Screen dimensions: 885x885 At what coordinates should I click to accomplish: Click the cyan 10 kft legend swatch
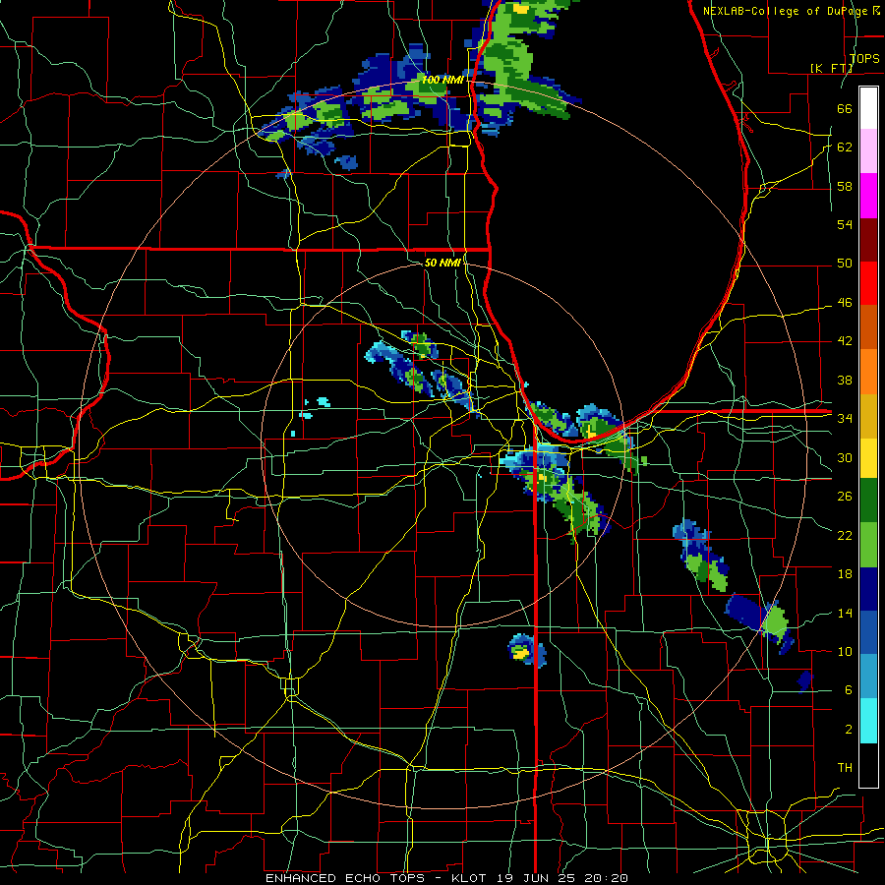point(868,721)
